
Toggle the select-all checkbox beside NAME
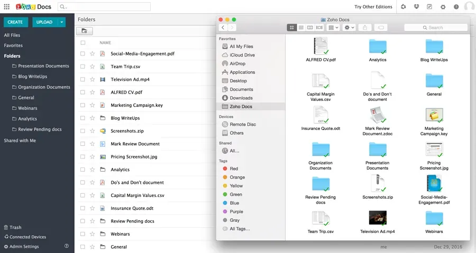(83, 43)
